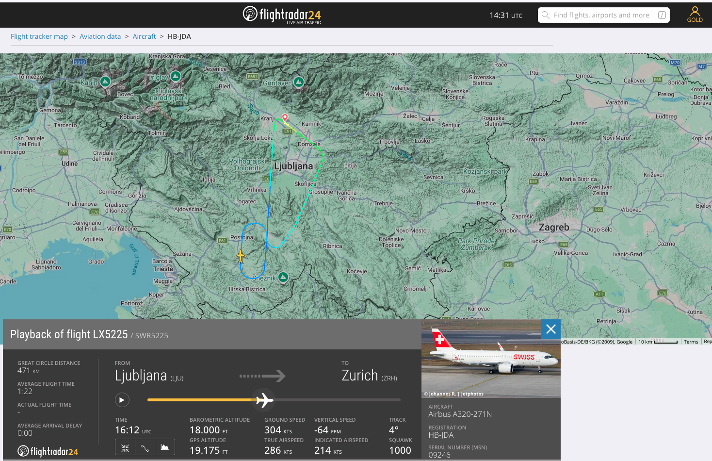Click the Ljubljana city label on map
Screen dimensions: 712x461
tap(293, 166)
